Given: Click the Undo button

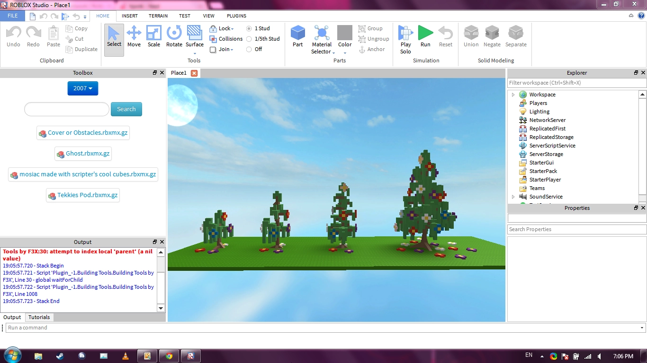Looking at the screenshot, I should (13, 36).
